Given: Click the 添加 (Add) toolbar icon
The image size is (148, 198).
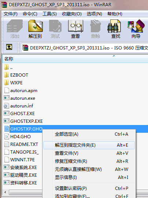Looking at the screenshot, I should click(x=15, y=26).
